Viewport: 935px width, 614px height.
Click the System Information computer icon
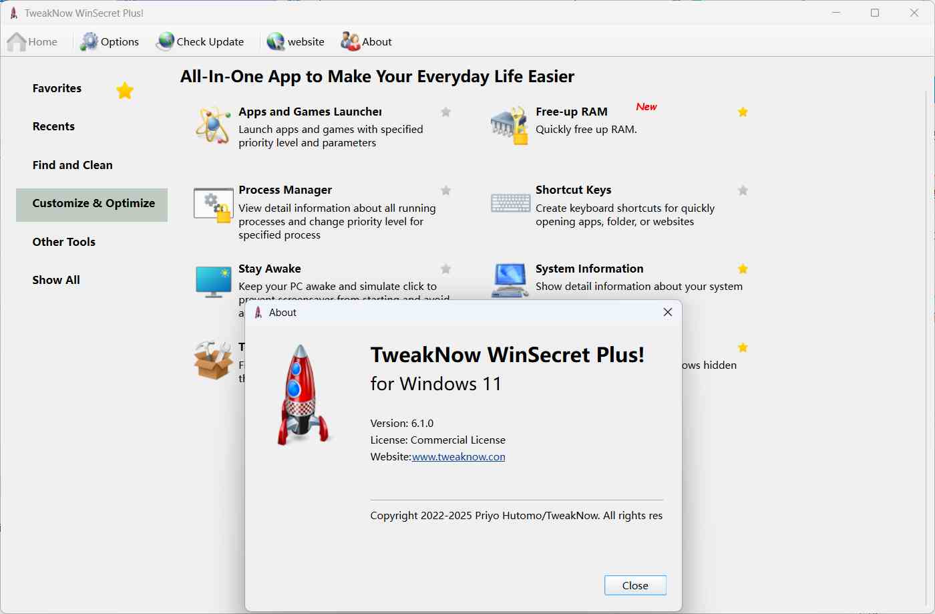pos(510,281)
